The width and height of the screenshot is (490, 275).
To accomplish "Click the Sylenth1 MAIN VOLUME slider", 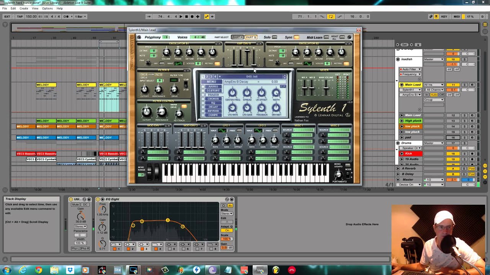I will tap(326, 87).
